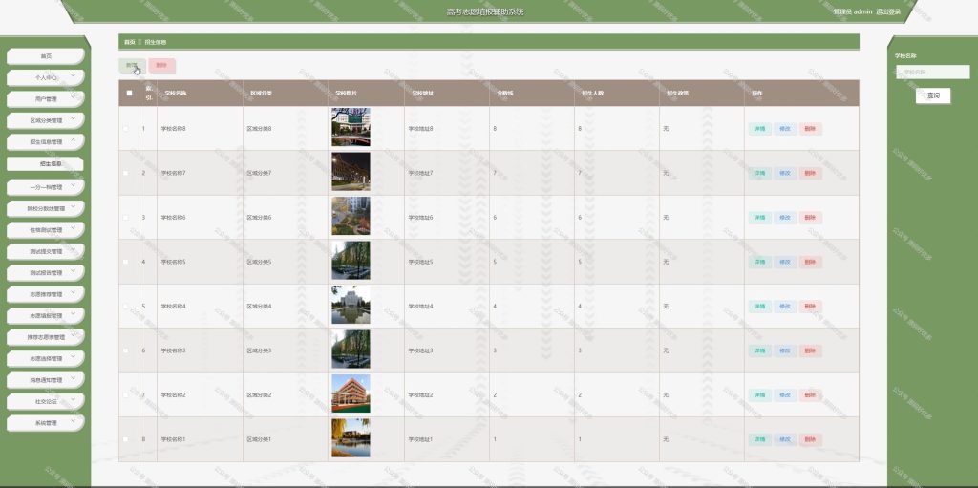Focus the 学校名称 search input field

click(x=933, y=73)
